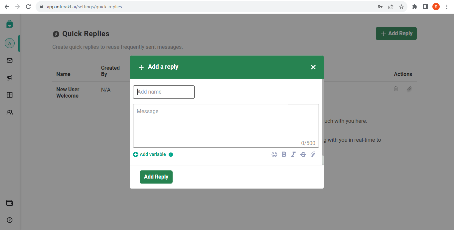The height and width of the screenshot is (230, 454).
Task: Click the Add variable link
Action: (x=153, y=154)
